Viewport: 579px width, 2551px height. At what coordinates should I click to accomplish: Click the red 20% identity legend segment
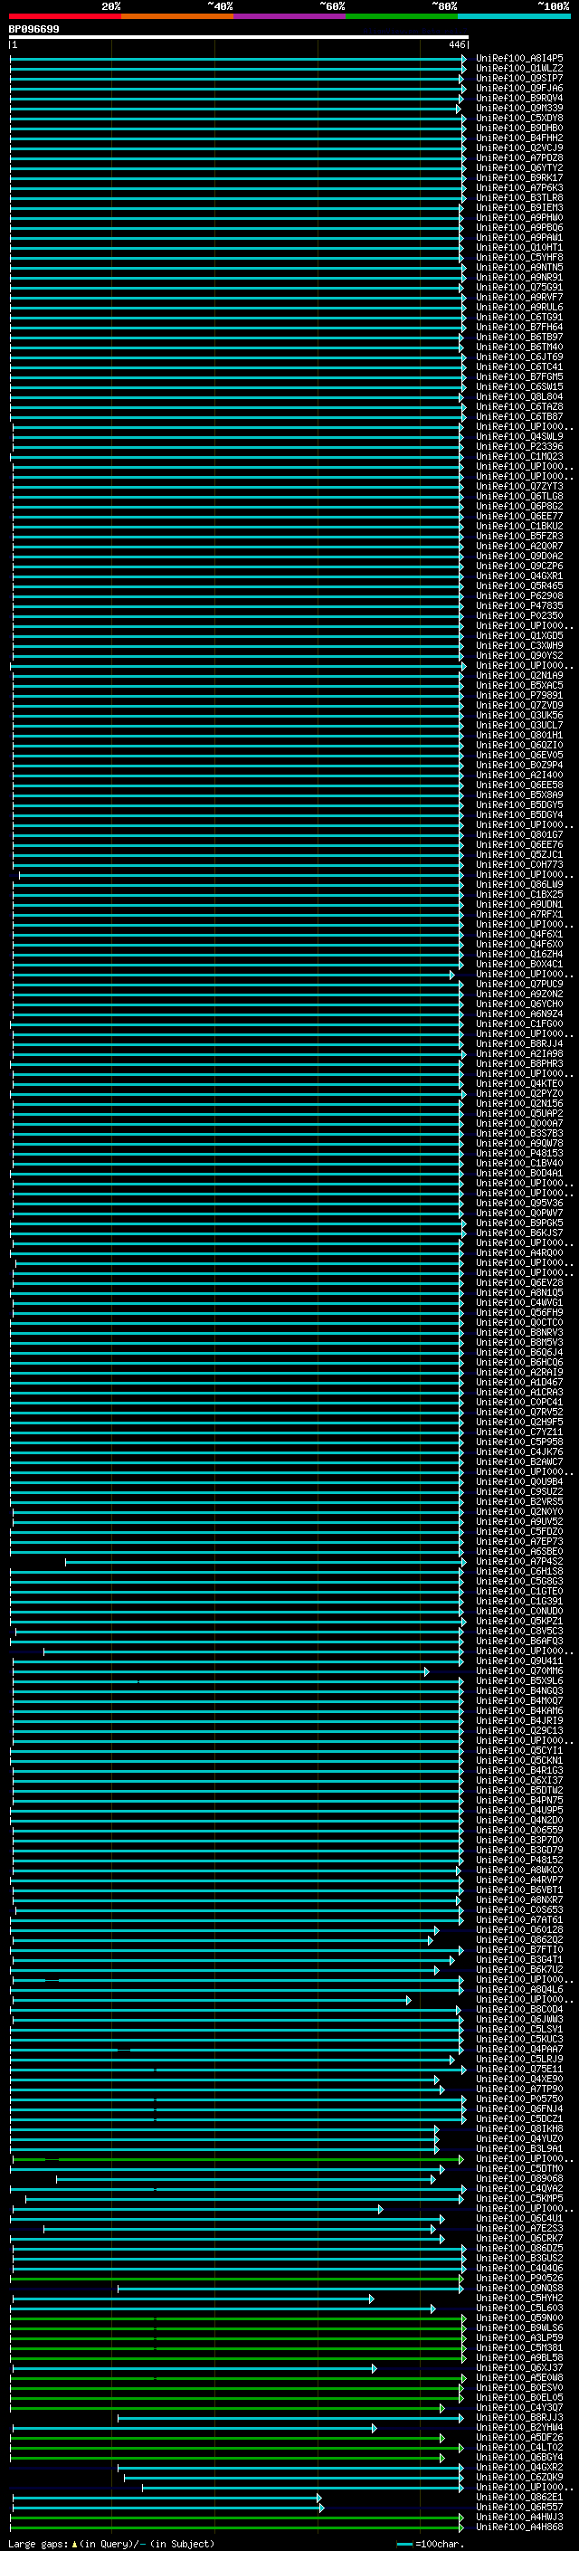[64, 17]
